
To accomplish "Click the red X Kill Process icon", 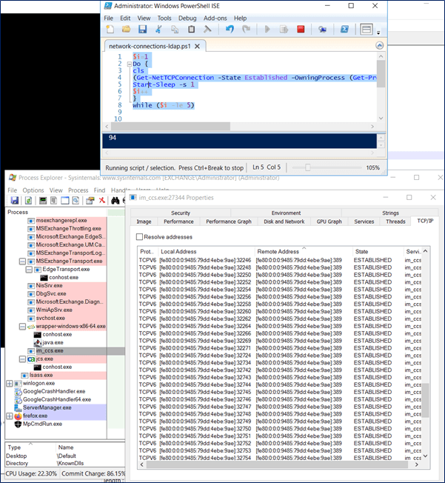I will (101, 201).
